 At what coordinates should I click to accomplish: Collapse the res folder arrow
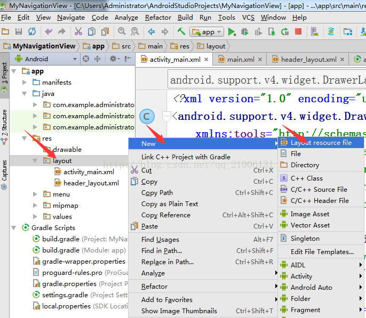click(x=25, y=138)
